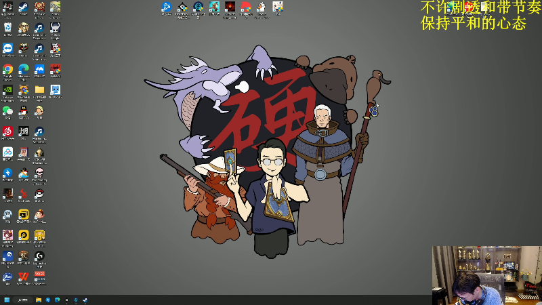Launch WeChat green chat-bubble icon

(7, 111)
